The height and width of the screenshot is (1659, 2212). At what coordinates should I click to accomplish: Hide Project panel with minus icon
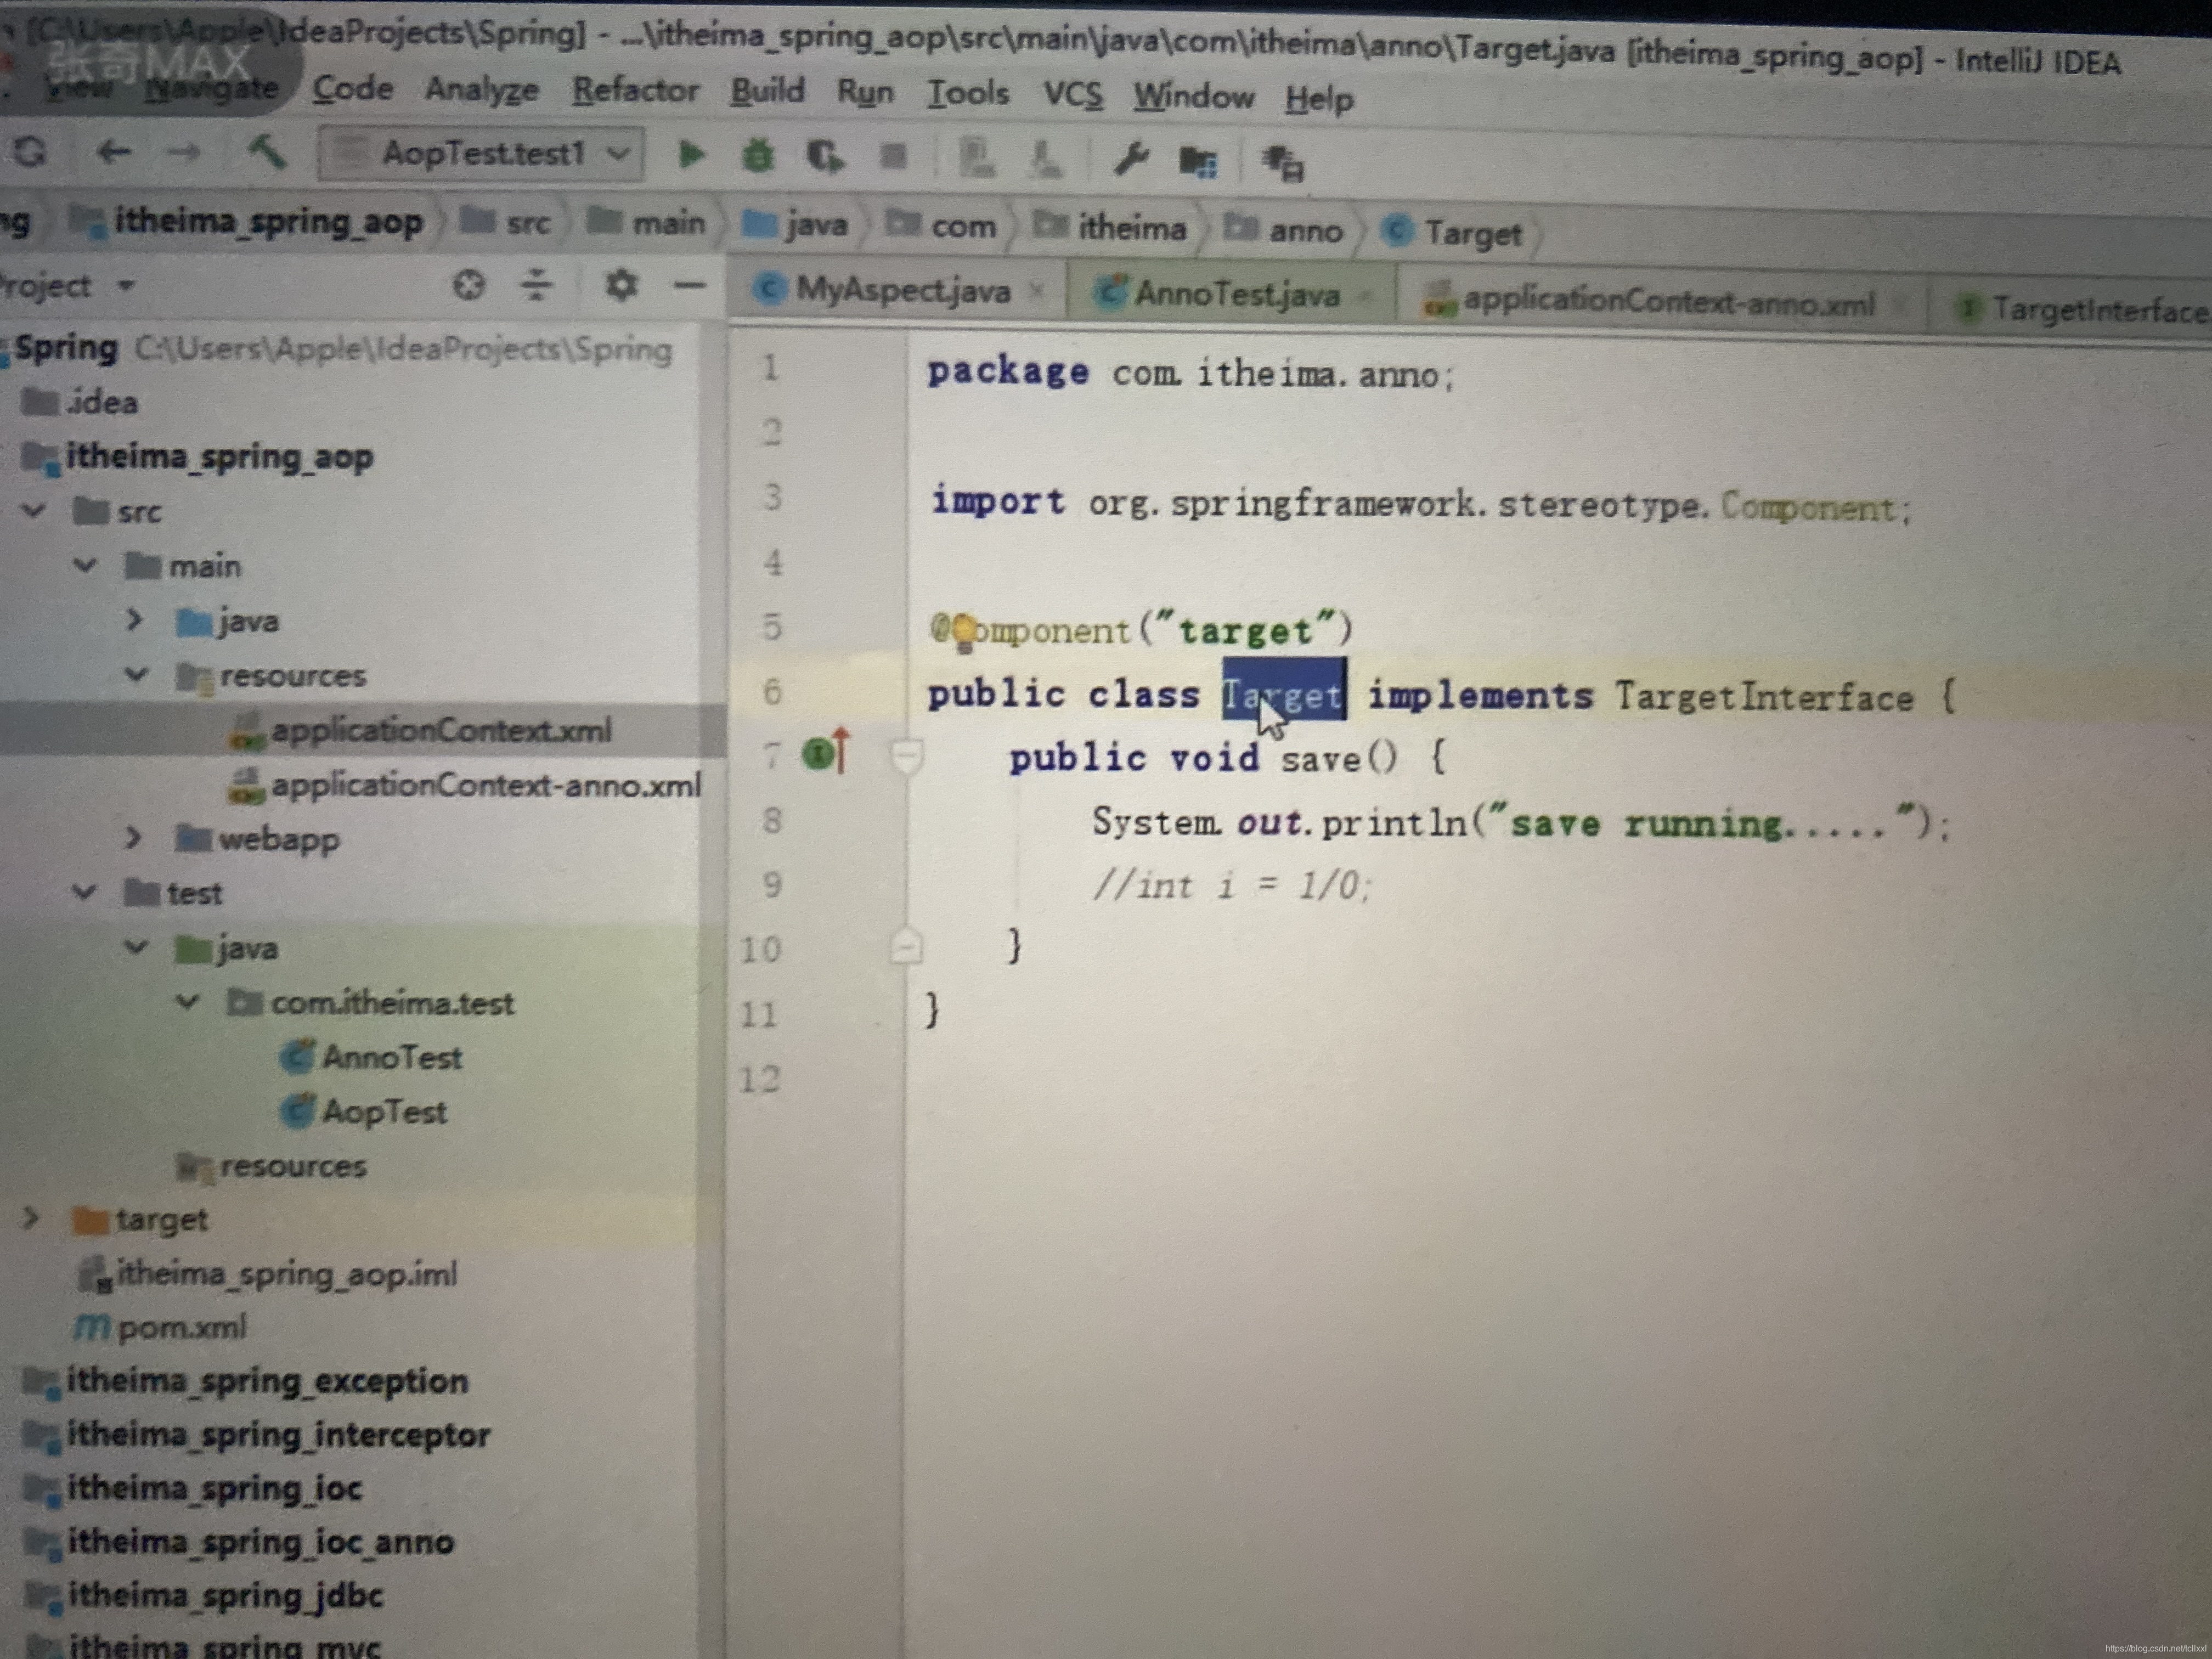coord(689,287)
